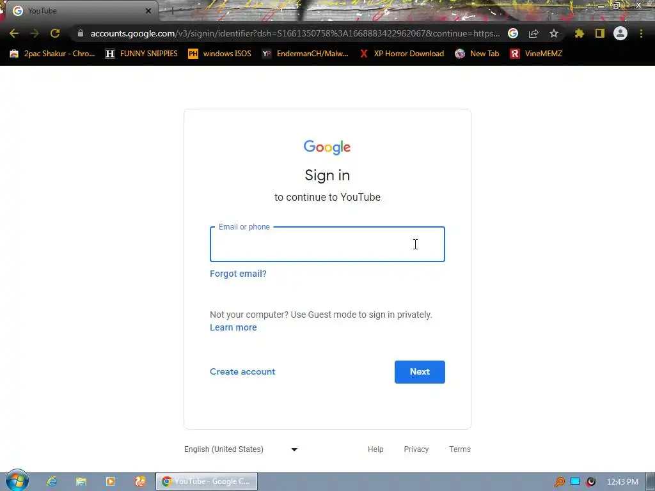The width and height of the screenshot is (655, 491).
Task: Click the forward navigation arrow
Action: click(35, 33)
